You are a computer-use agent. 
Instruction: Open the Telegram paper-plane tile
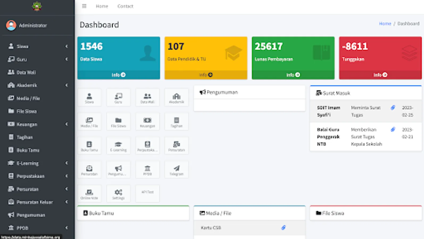tap(176, 170)
